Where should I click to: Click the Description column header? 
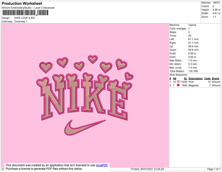[x=195, y=78]
